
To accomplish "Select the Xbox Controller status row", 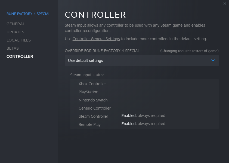I will pyautogui.click(x=92, y=84).
